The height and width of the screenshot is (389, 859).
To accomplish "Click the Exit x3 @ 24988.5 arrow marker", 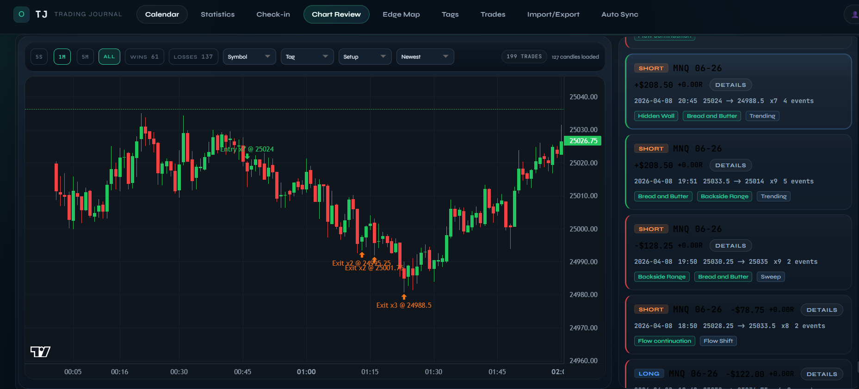I will coord(404,297).
